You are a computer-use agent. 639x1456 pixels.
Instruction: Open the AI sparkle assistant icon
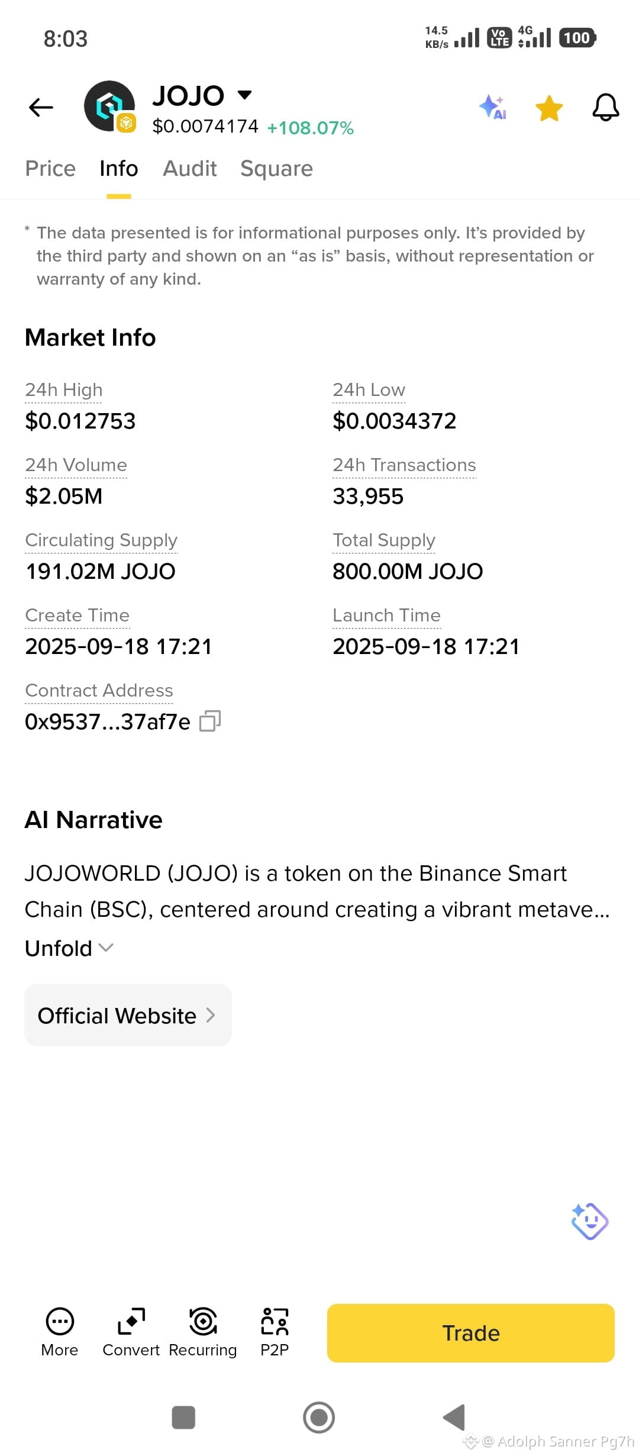point(493,107)
